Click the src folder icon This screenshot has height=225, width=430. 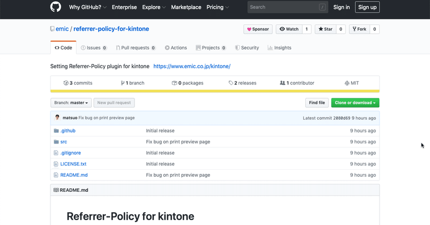[56, 142]
